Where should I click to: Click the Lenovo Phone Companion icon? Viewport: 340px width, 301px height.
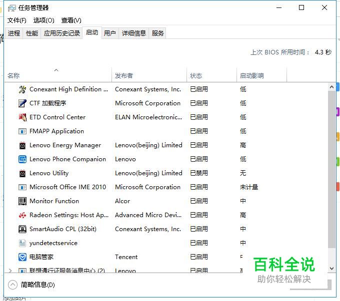[22, 159]
